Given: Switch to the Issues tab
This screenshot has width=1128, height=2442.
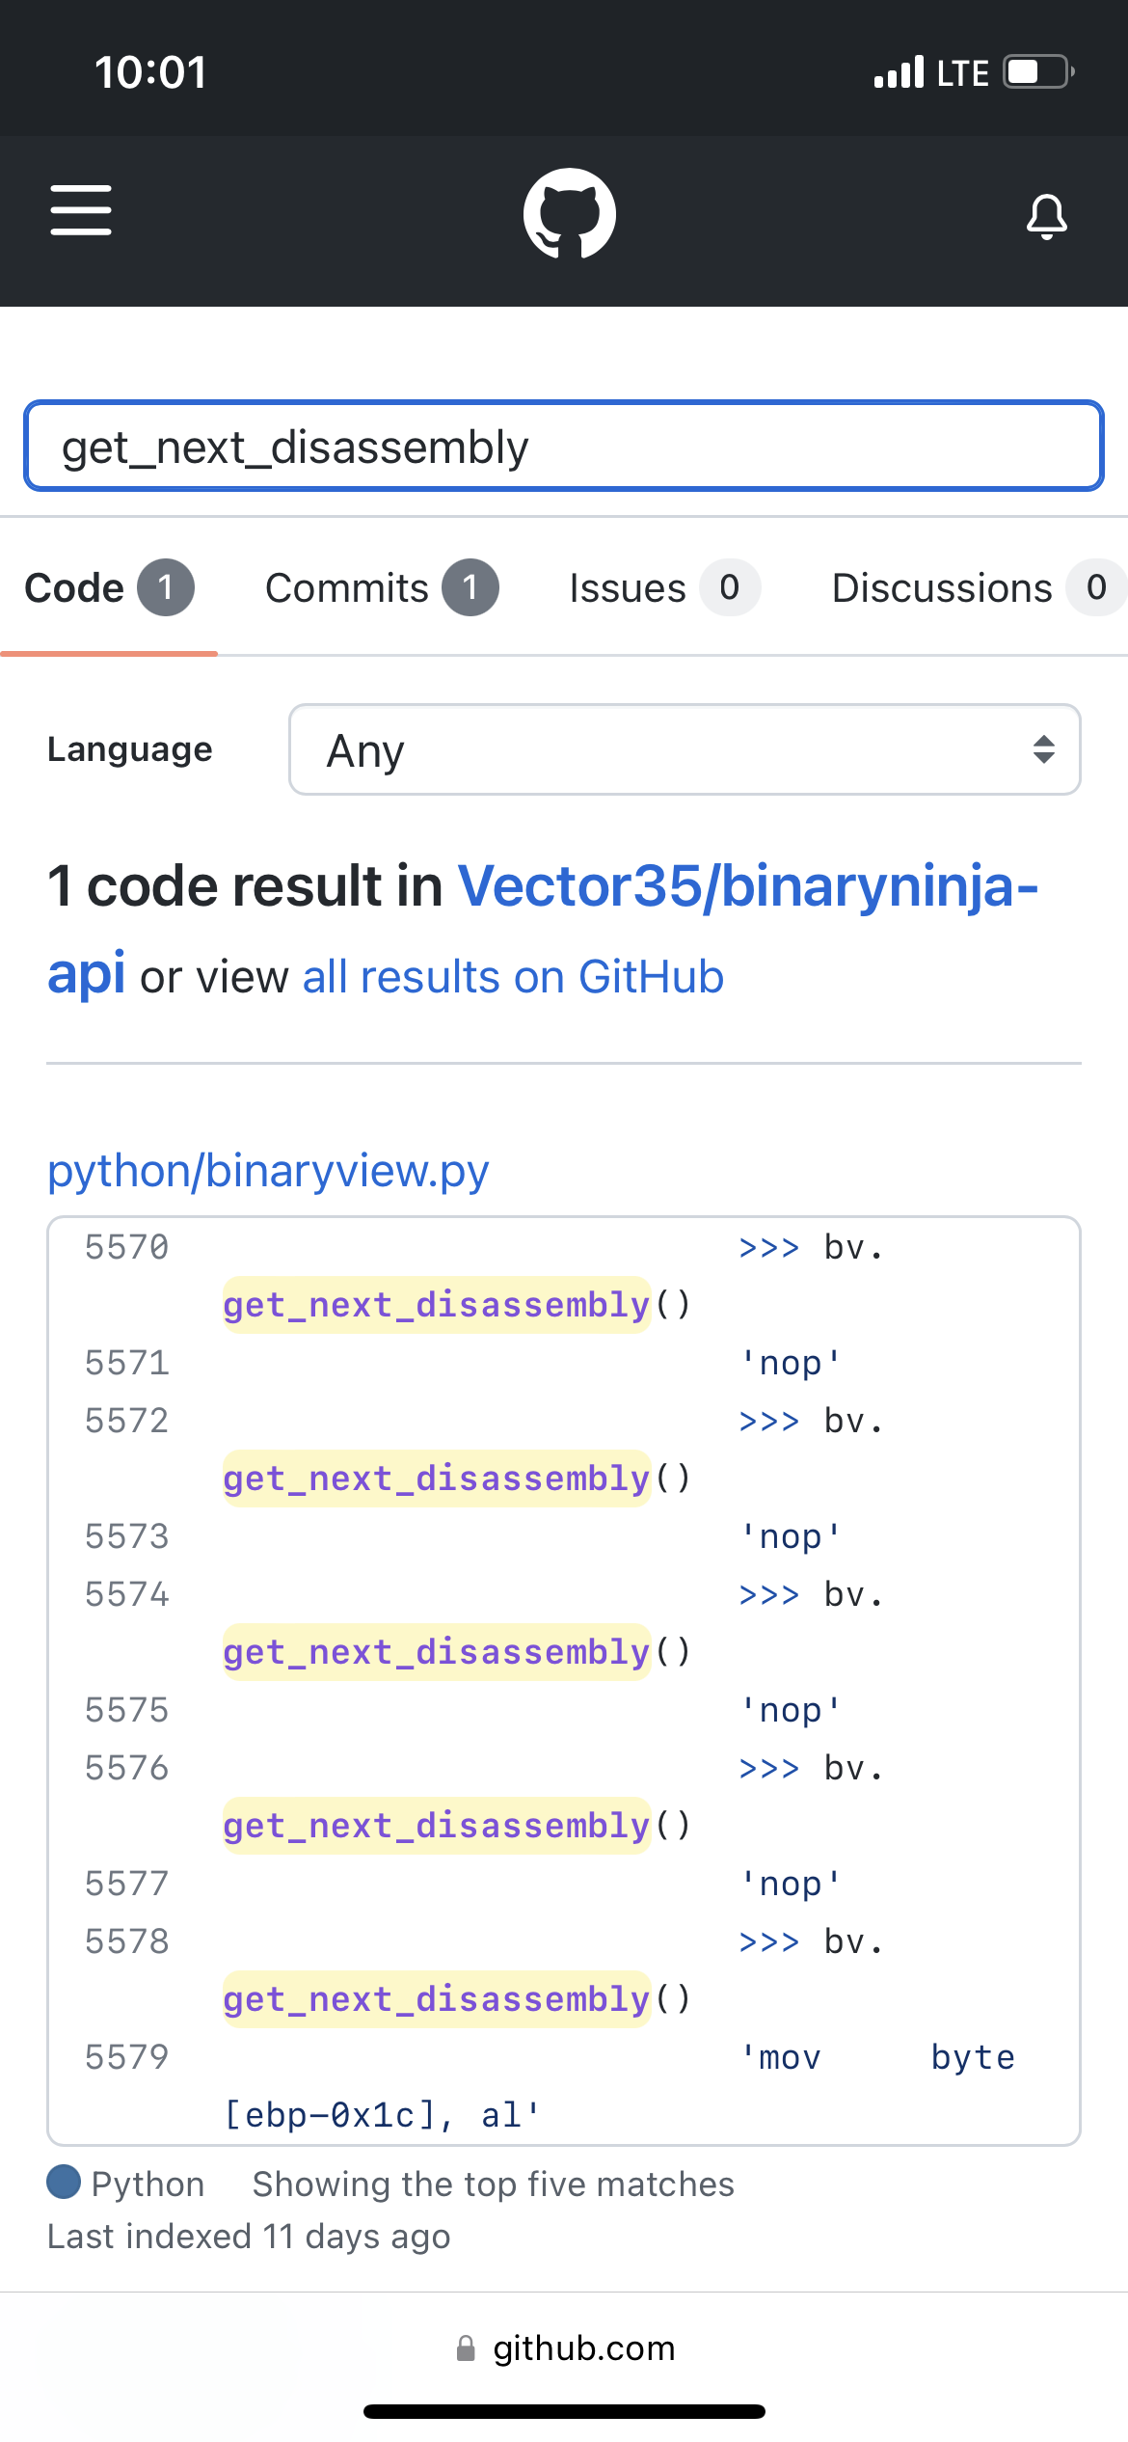Looking at the screenshot, I should click(664, 588).
